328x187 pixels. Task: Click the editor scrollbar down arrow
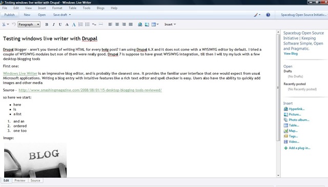(278, 175)
